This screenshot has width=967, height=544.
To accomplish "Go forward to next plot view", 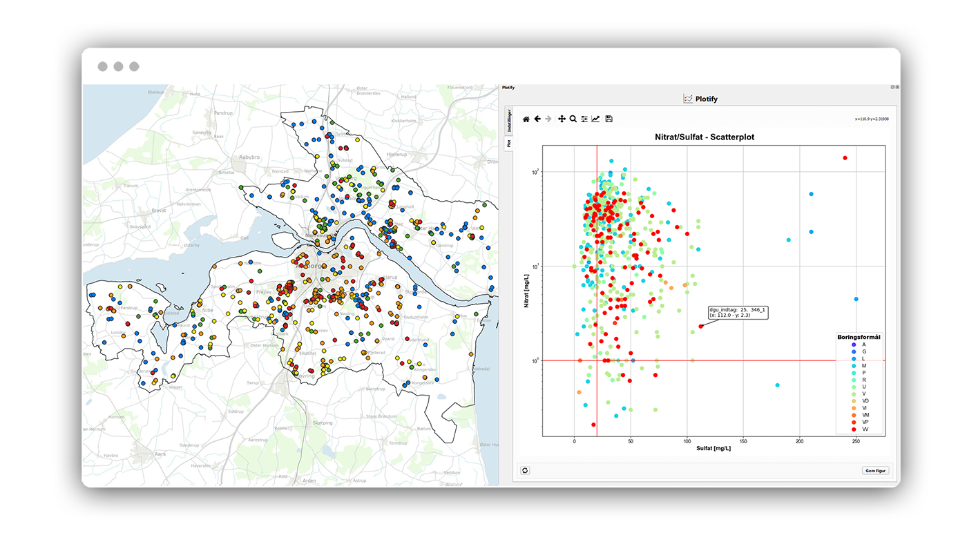I will coord(548,119).
